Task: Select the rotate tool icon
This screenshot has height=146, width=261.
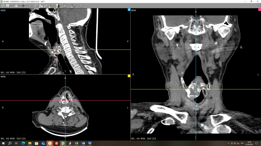Action: click(x=36, y=6)
